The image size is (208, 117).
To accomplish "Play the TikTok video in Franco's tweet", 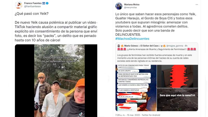I will pyautogui.click(x=60, y=81).
